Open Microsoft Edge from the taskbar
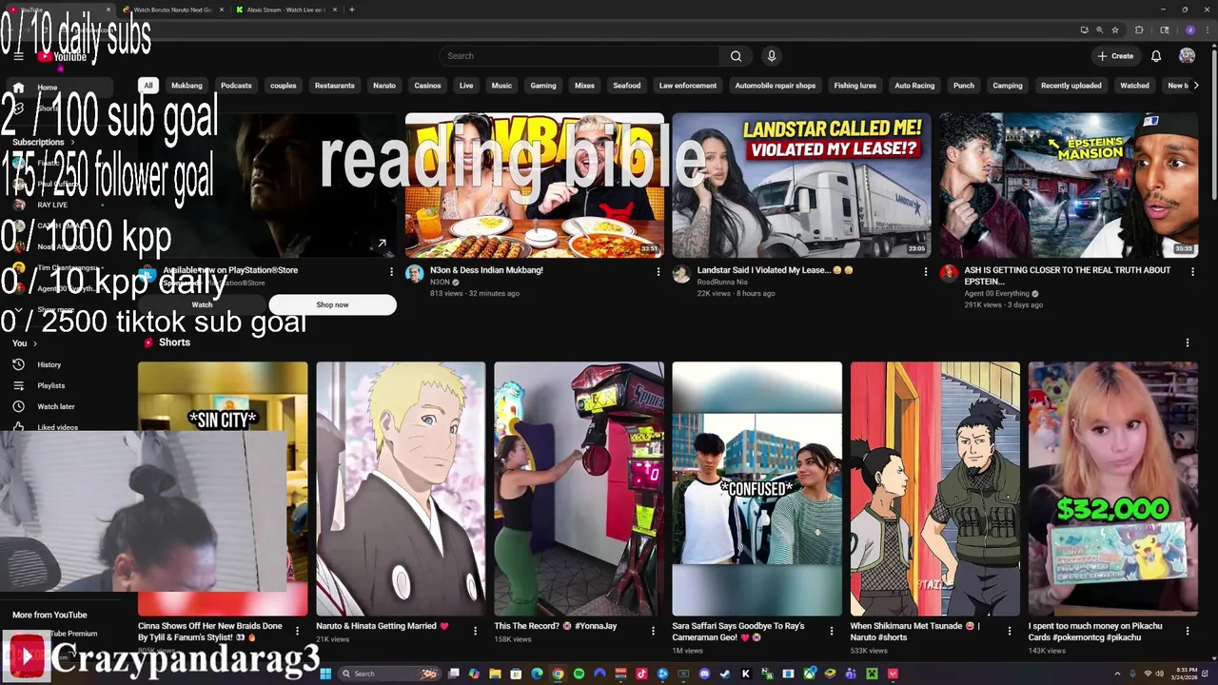 point(537,674)
